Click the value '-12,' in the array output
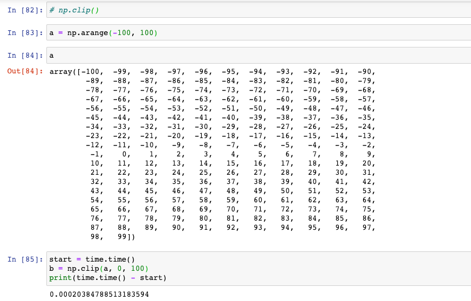 (x=94, y=145)
